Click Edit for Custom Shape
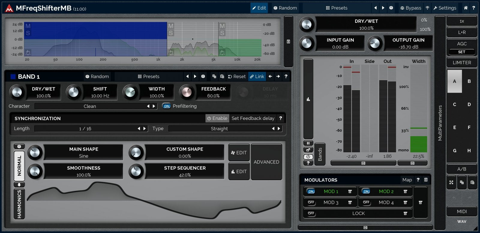The image size is (480, 233). [239, 153]
